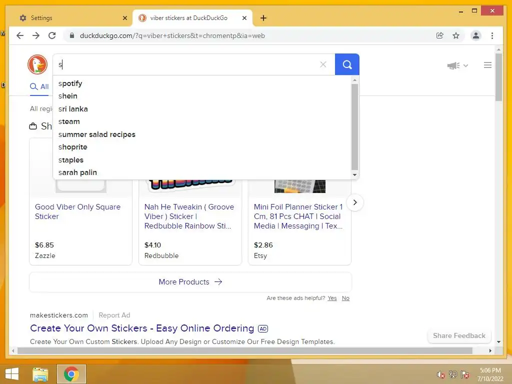Answer No to ads helpful question
Screen dimensions: 512x384
point(345,298)
